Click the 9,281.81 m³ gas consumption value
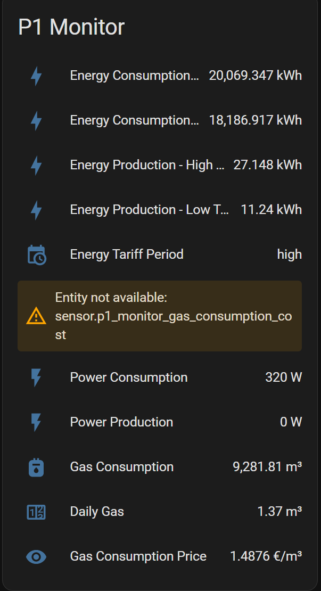Image resolution: width=321 pixels, height=591 pixels. (x=267, y=467)
